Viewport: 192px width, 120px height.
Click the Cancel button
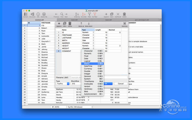[120, 84]
